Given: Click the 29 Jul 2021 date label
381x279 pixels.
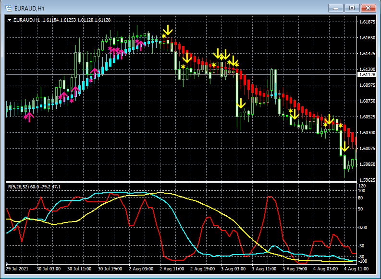Looking at the screenshot, I should coord(17,269).
